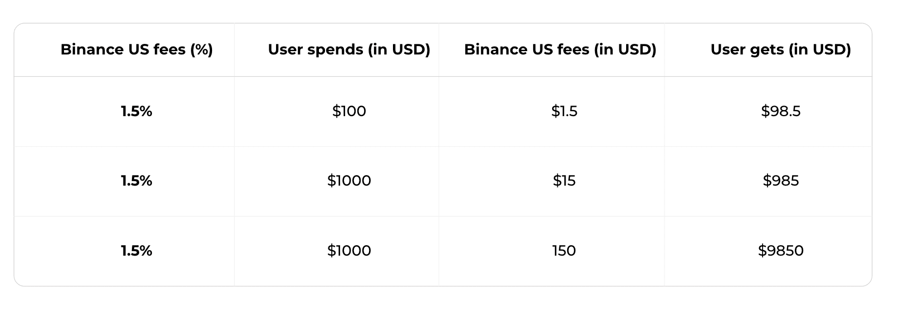Click the "(%)" text in the first header

pyautogui.click(x=201, y=49)
